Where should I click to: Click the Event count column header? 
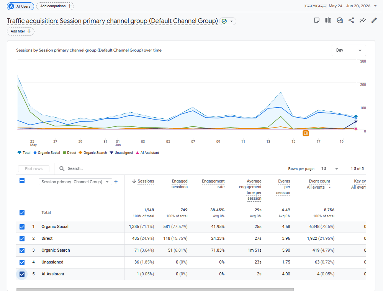(x=319, y=181)
